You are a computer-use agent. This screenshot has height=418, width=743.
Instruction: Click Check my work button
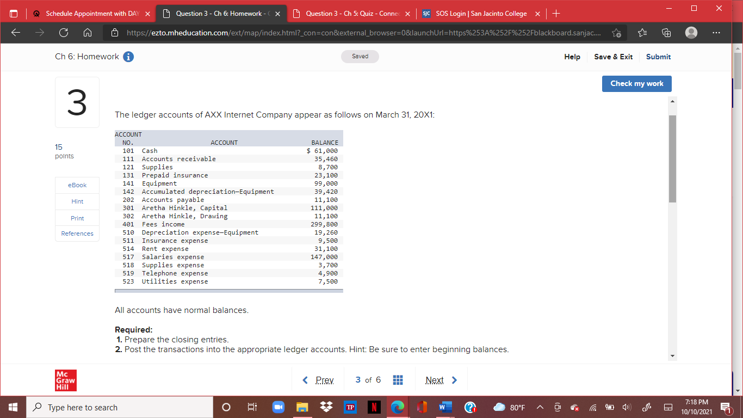click(x=637, y=83)
